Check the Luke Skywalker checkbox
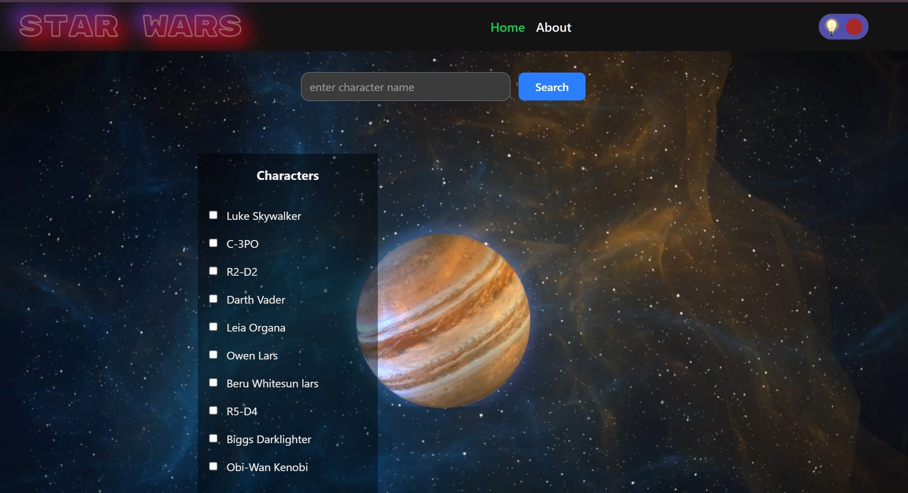The width and height of the screenshot is (908, 493). (x=213, y=215)
